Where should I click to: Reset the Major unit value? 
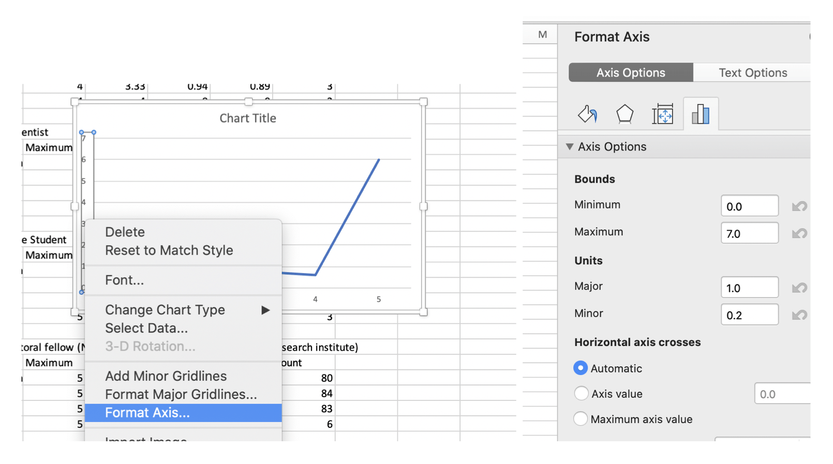(799, 288)
